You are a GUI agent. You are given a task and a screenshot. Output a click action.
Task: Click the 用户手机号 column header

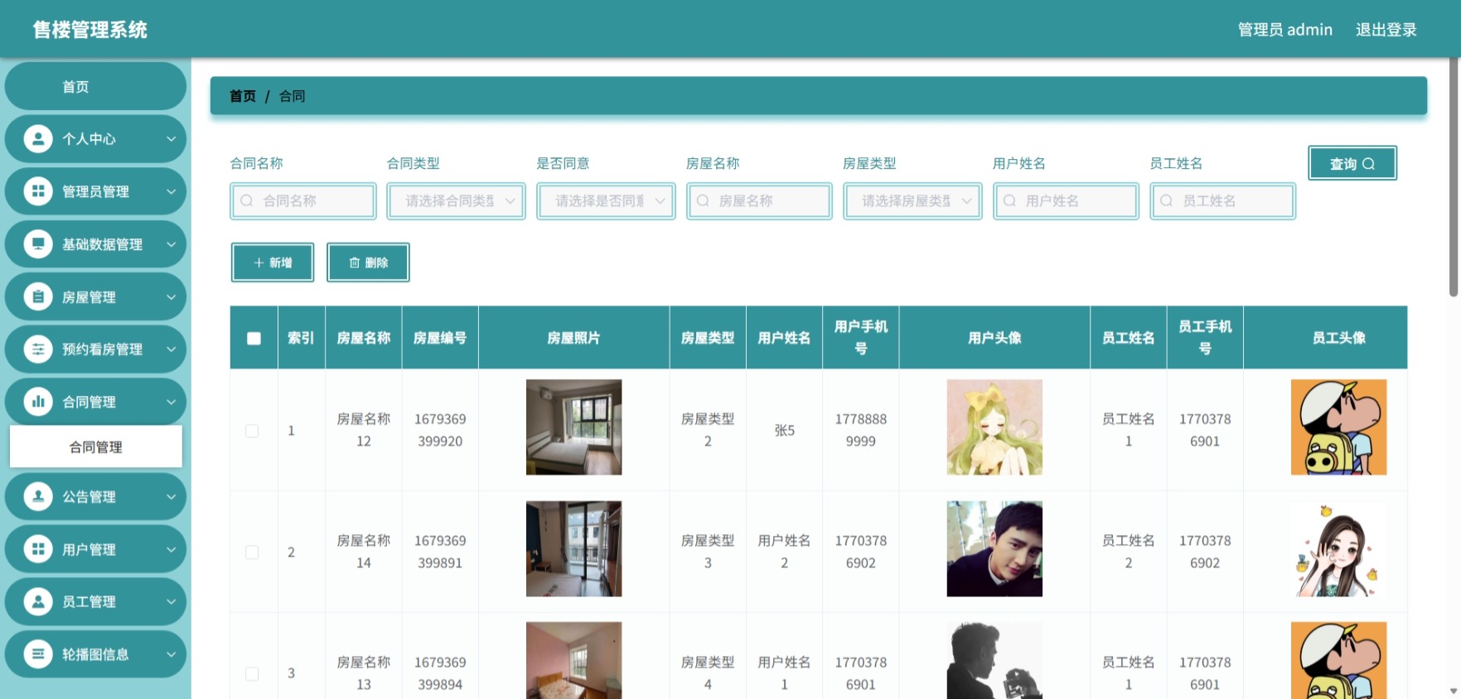[x=861, y=338]
